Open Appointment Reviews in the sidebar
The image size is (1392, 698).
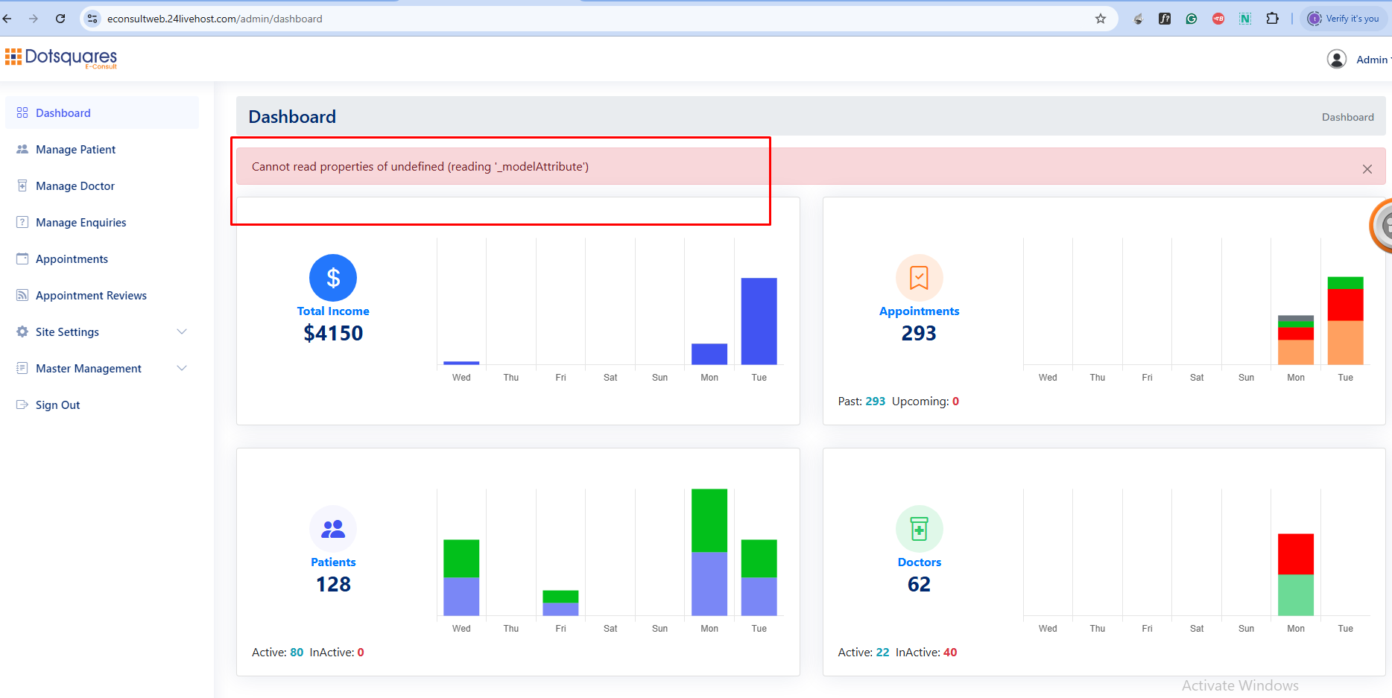click(x=102, y=295)
